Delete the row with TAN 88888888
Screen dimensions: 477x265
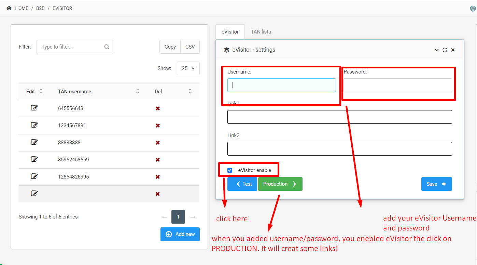point(158,143)
